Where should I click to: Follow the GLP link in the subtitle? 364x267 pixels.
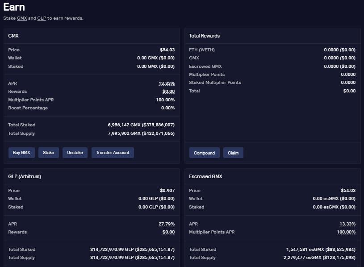click(x=42, y=18)
